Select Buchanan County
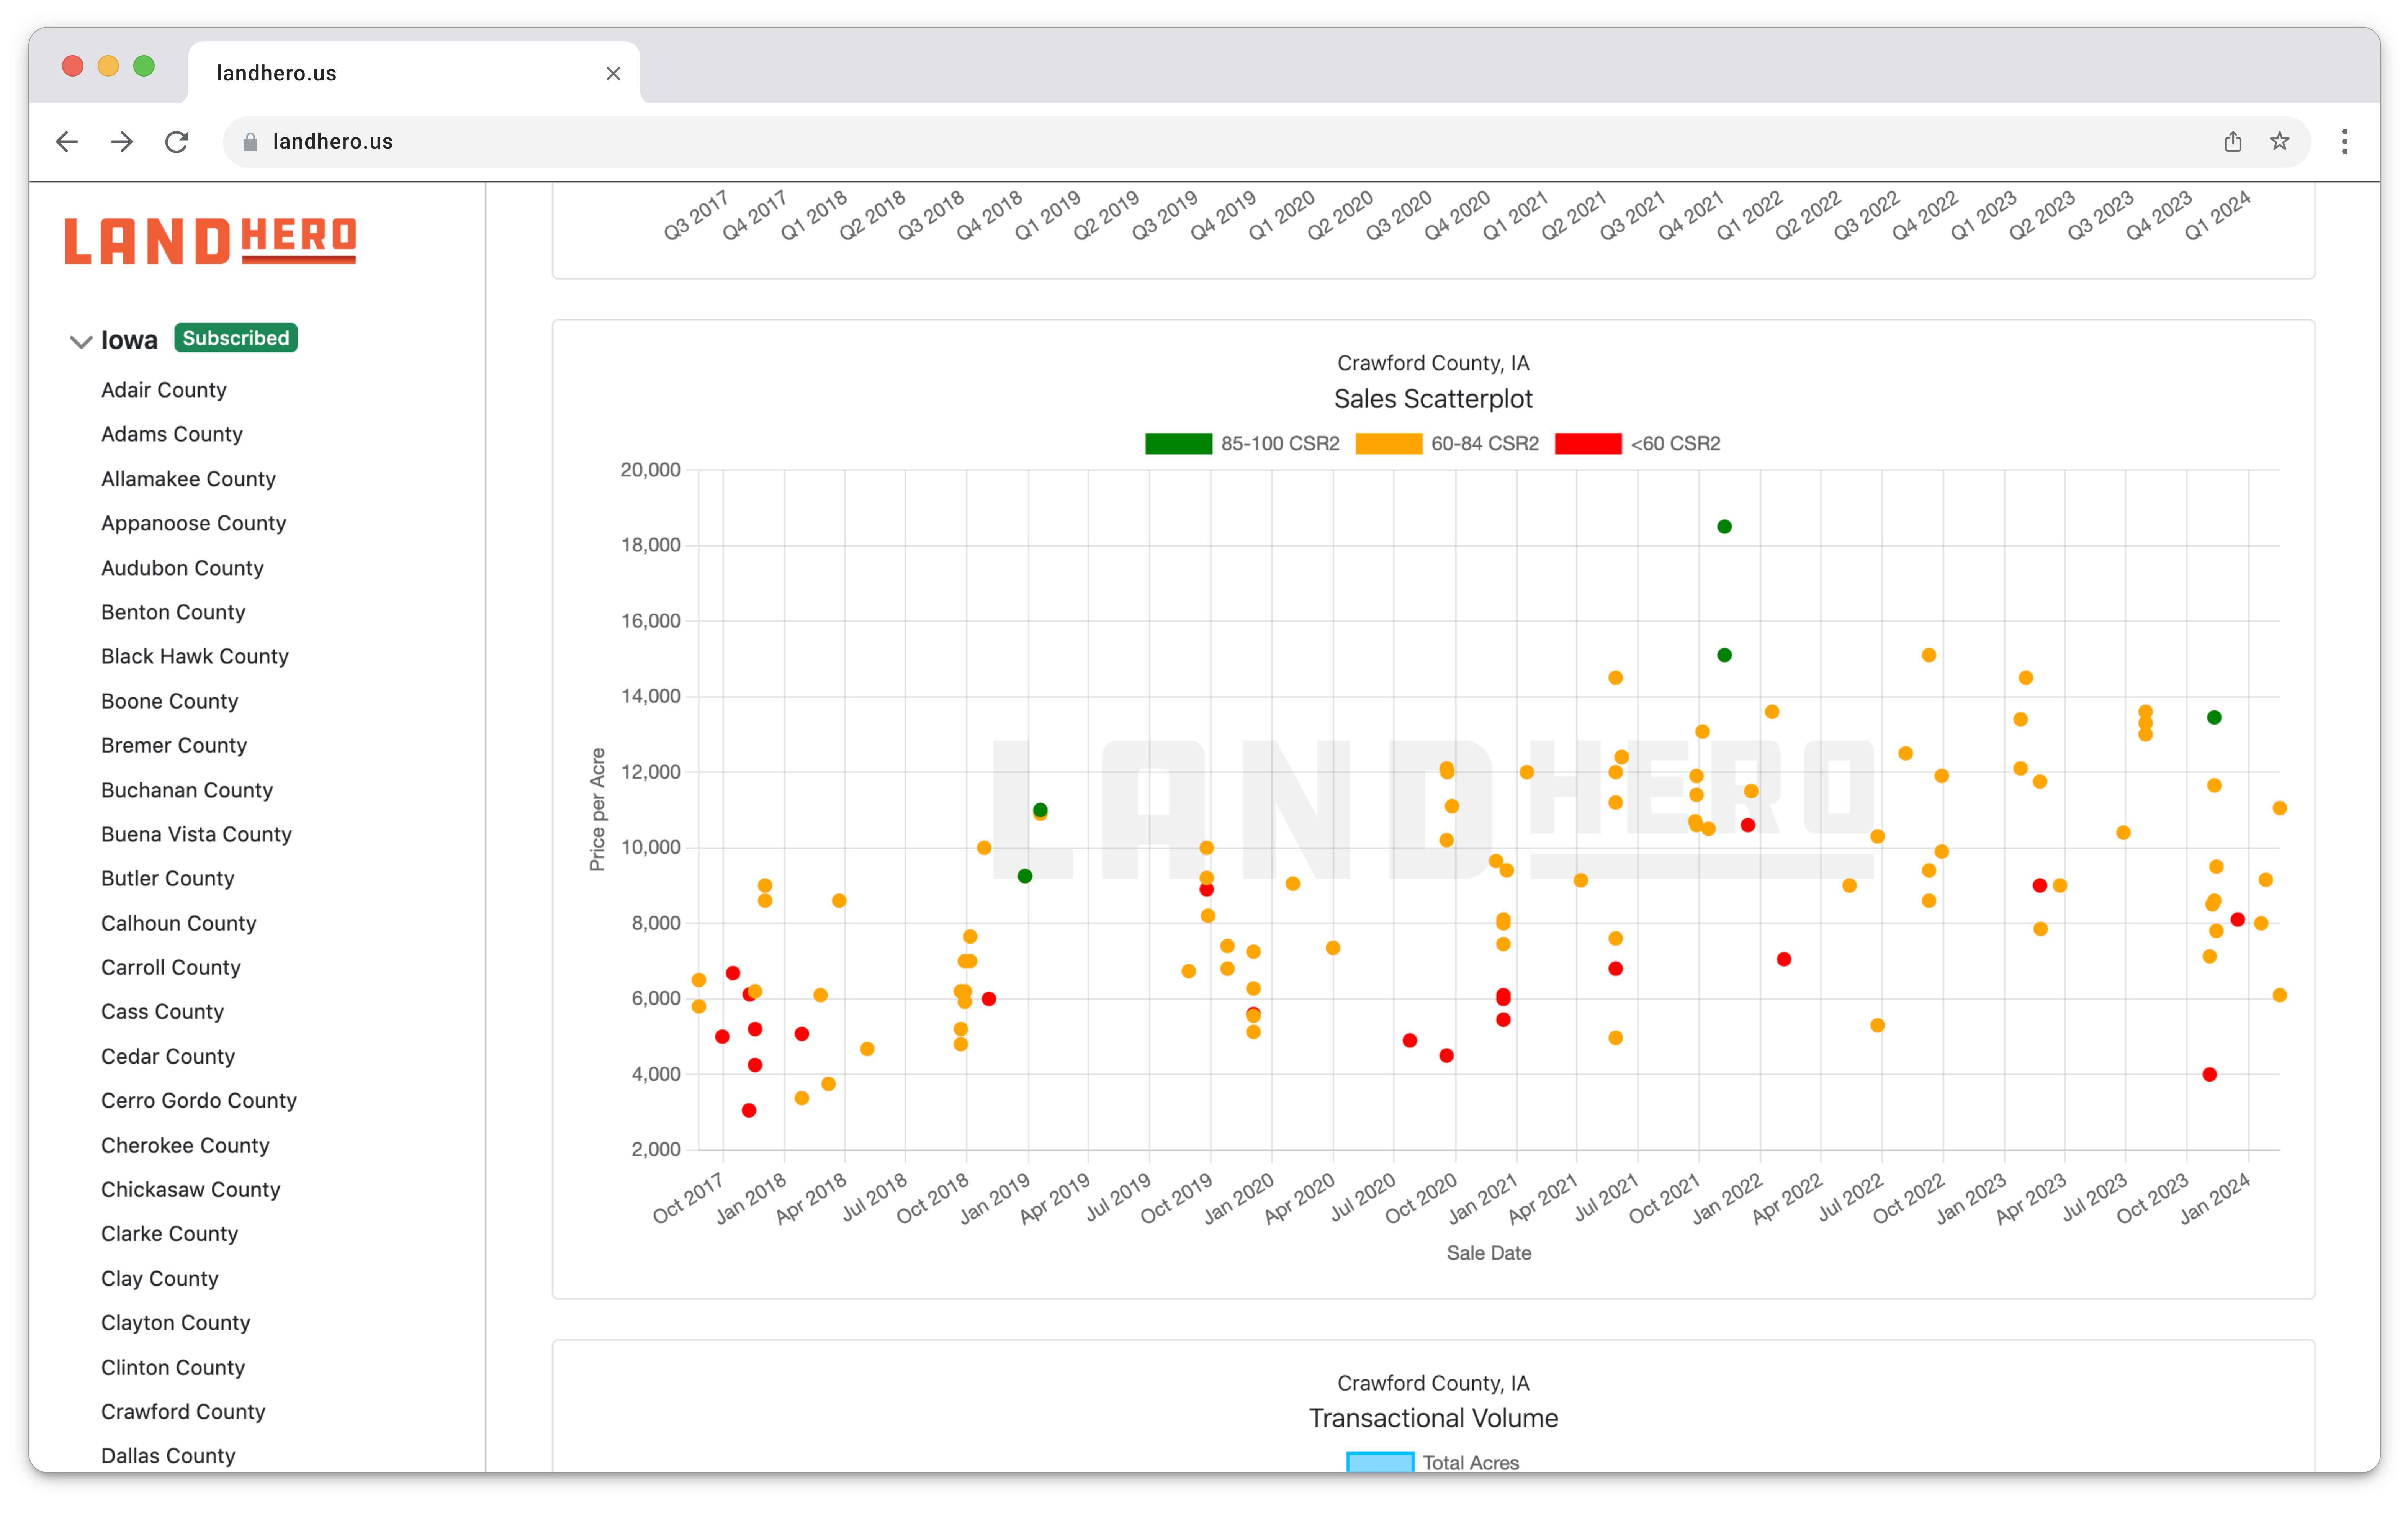Viewport: 2408px width, 1525px height. pyautogui.click(x=187, y=790)
